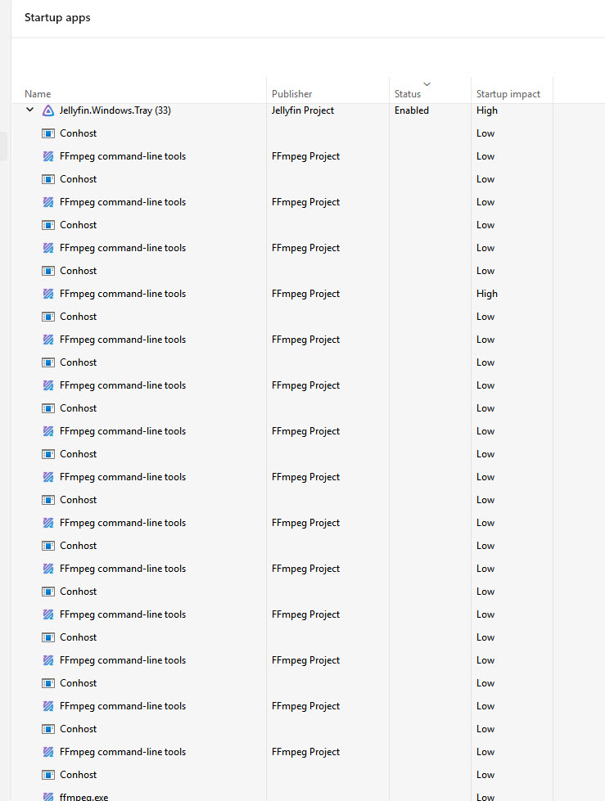Click the Jellyfin.Windows.Tray app icon
The width and height of the screenshot is (605, 801).
click(48, 110)
